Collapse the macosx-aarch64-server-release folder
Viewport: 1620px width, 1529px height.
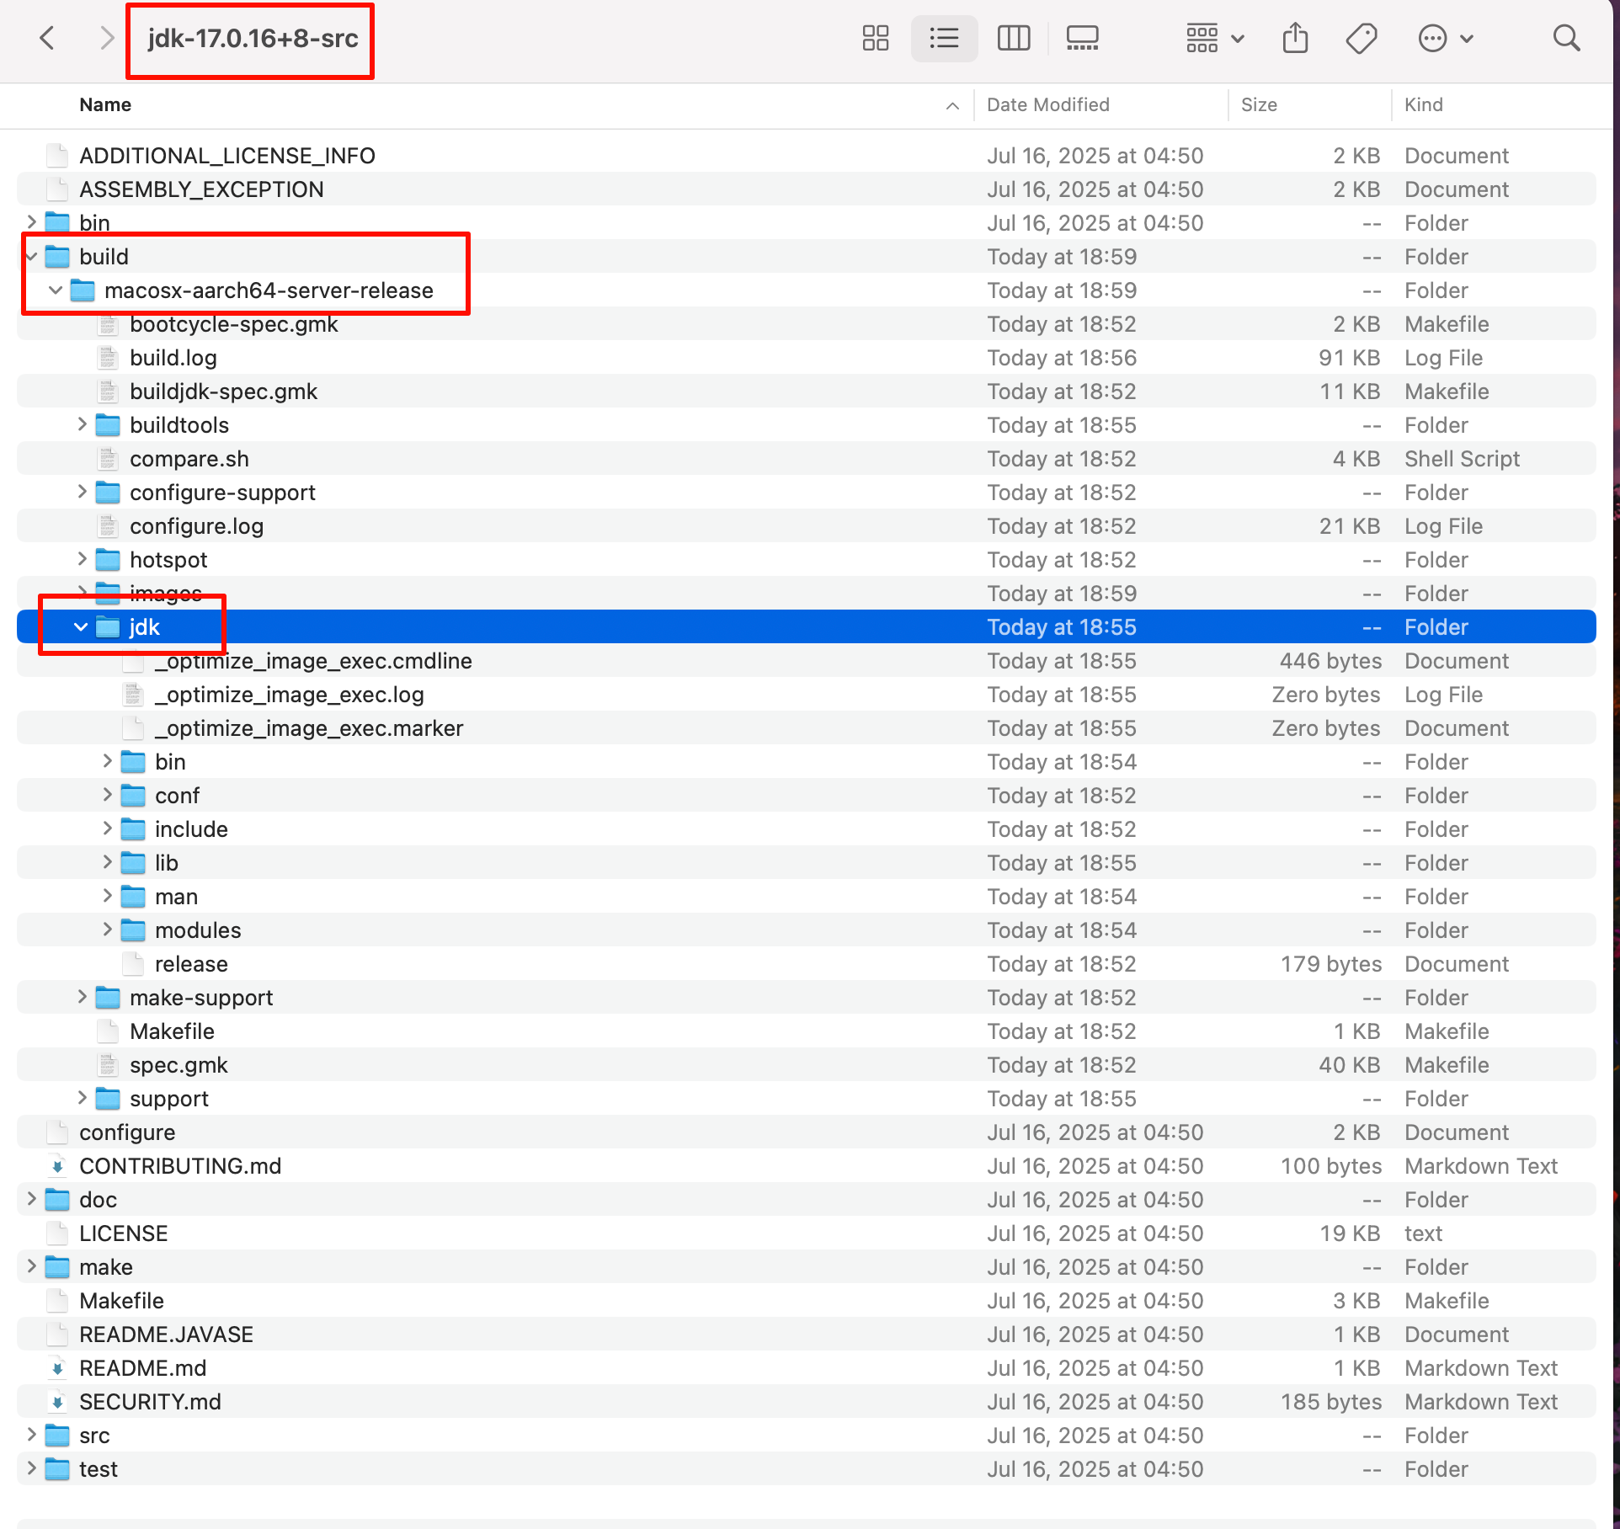tap(56, 290)
